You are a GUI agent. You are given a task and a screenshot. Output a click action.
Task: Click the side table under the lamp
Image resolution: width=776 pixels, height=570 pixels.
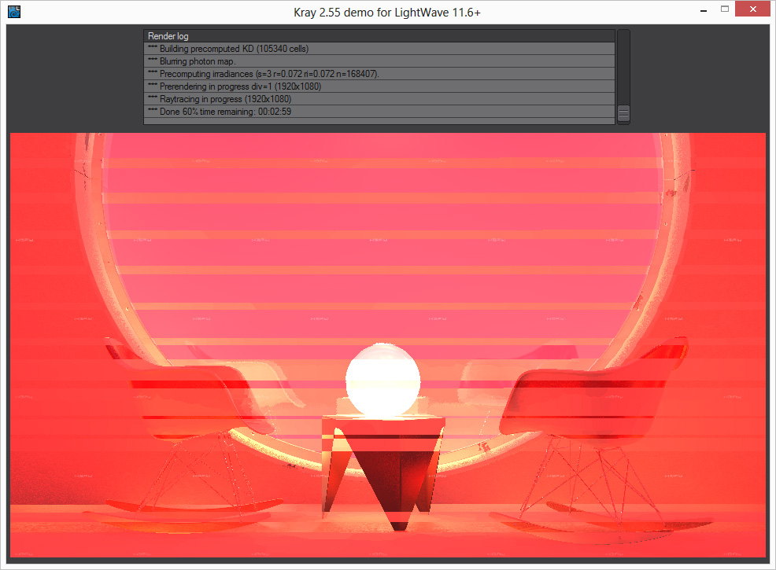tap(383, 464)
